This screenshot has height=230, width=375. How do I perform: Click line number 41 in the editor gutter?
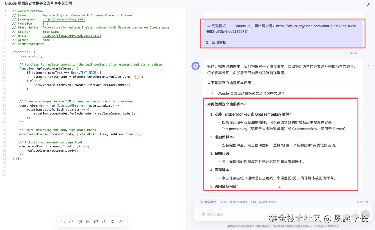click(x=5, y=175)
